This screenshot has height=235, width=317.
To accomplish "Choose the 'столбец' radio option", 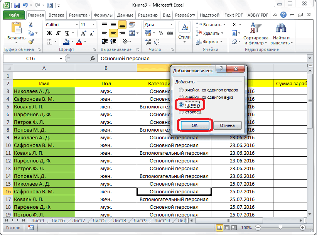I will coord(180,112).
